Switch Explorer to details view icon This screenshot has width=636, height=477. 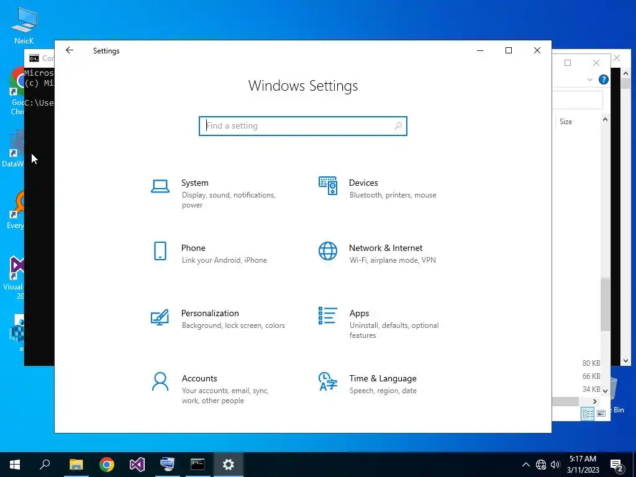click(x=588, y=413)
